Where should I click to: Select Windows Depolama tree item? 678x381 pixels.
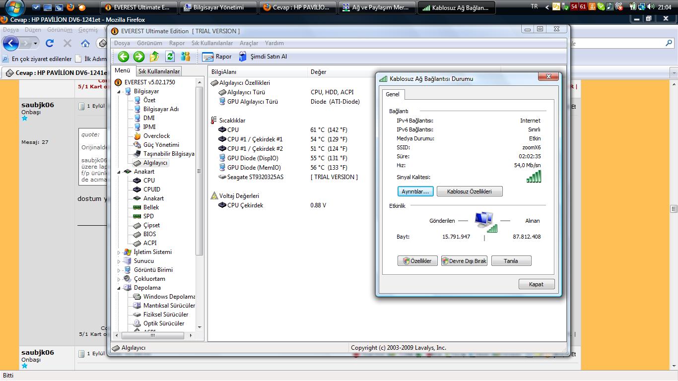pyautogui.click(x=169, y=297)
